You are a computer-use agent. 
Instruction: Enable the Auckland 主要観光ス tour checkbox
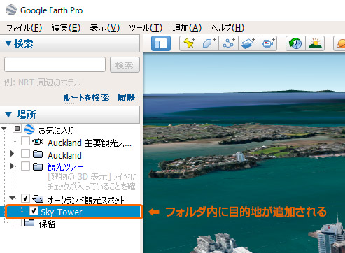tap(25, 141)
